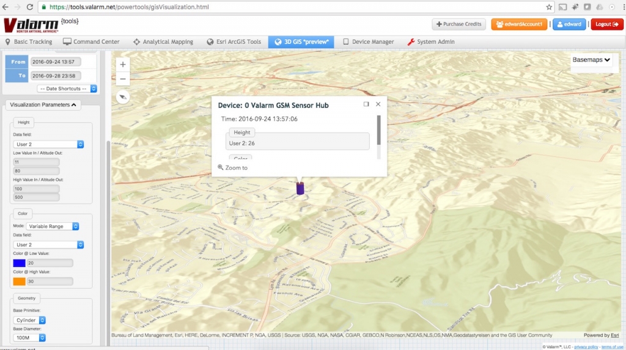Screen dimensions: 626x350
Task: Edit the color low value field showing 20
Action: click(x=50, y=263)
